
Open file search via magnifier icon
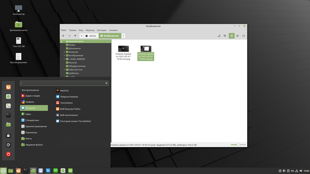coord(225,36)
